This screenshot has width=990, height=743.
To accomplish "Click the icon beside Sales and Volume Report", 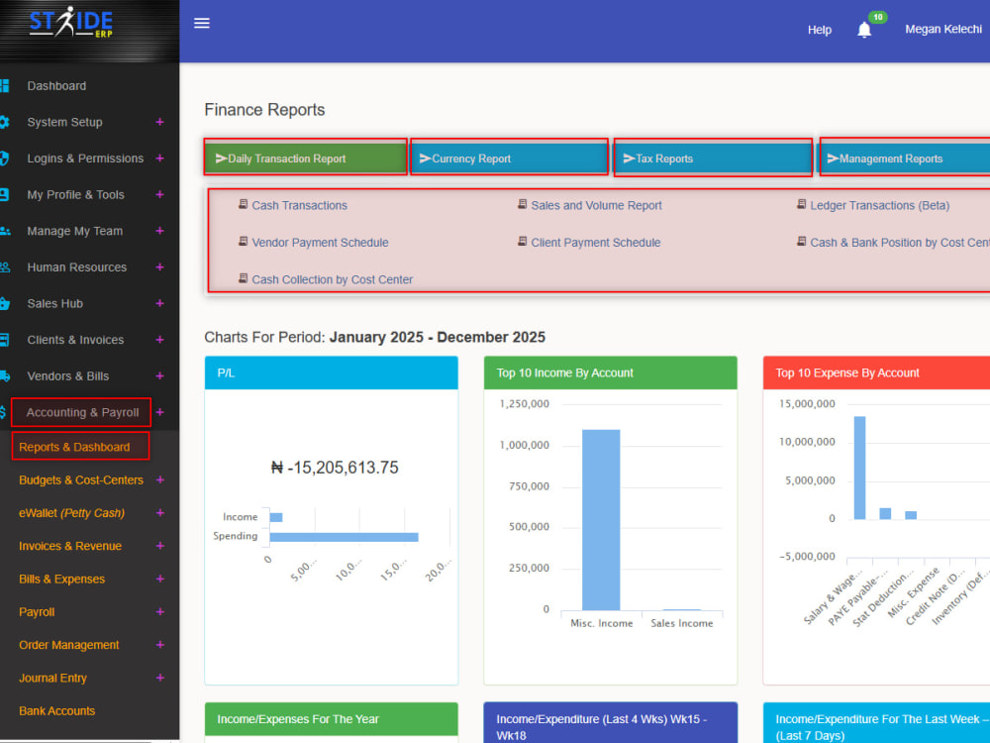I will 522,204.
